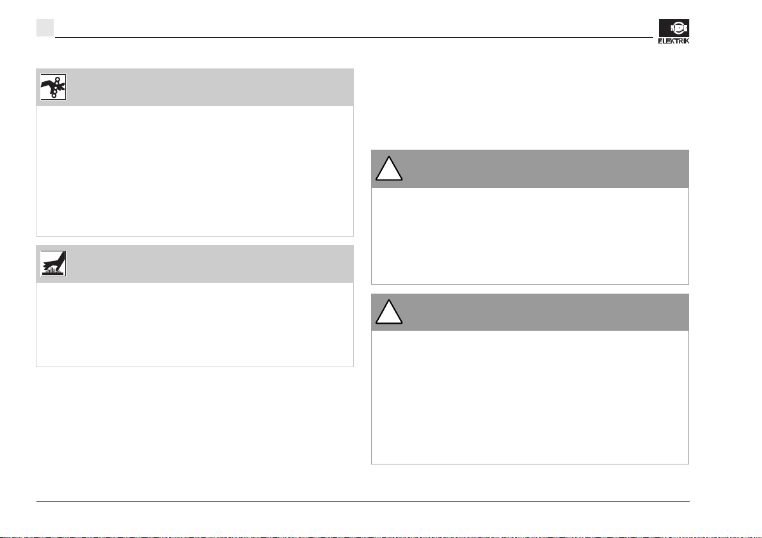This screenshot has width=762, height=538.
Task: Click the top header divider line
Action: 354,37
